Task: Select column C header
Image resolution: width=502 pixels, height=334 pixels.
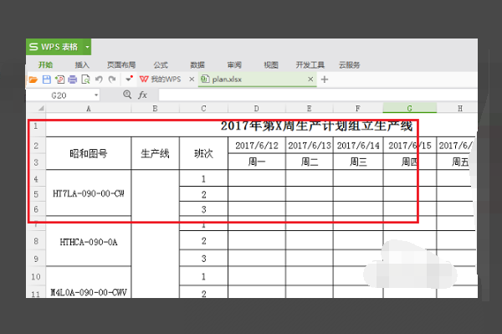Action: 203,109
